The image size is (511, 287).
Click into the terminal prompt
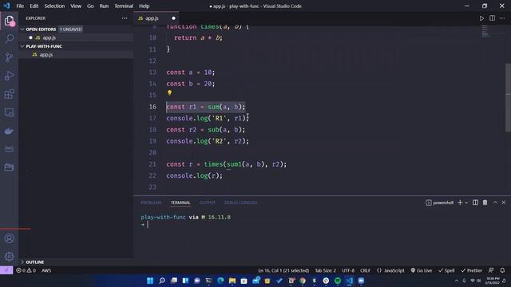coord(148,224)
